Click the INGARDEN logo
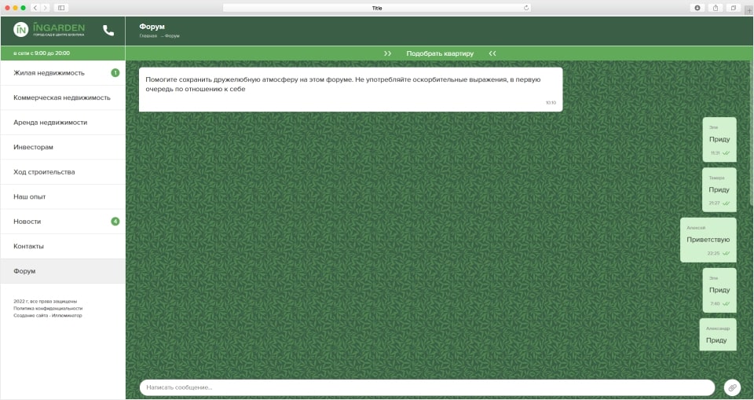The width and height of the screenshot is (754, 400). (x=49, y=30)
